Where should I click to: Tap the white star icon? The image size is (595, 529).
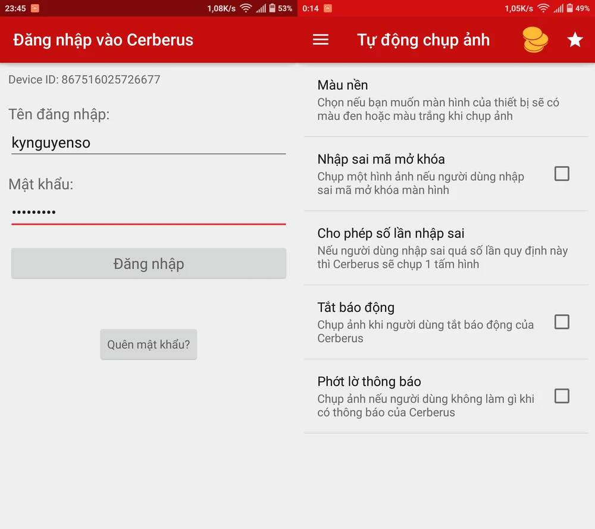coord(575,40)
